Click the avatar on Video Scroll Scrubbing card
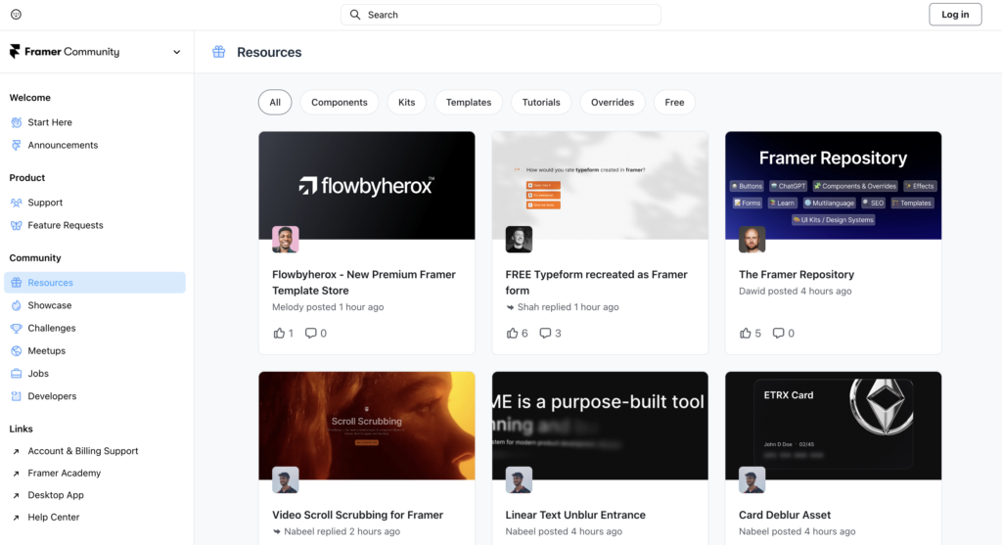The width and height of the screenshot is (1002, 545). coord(286,479)
